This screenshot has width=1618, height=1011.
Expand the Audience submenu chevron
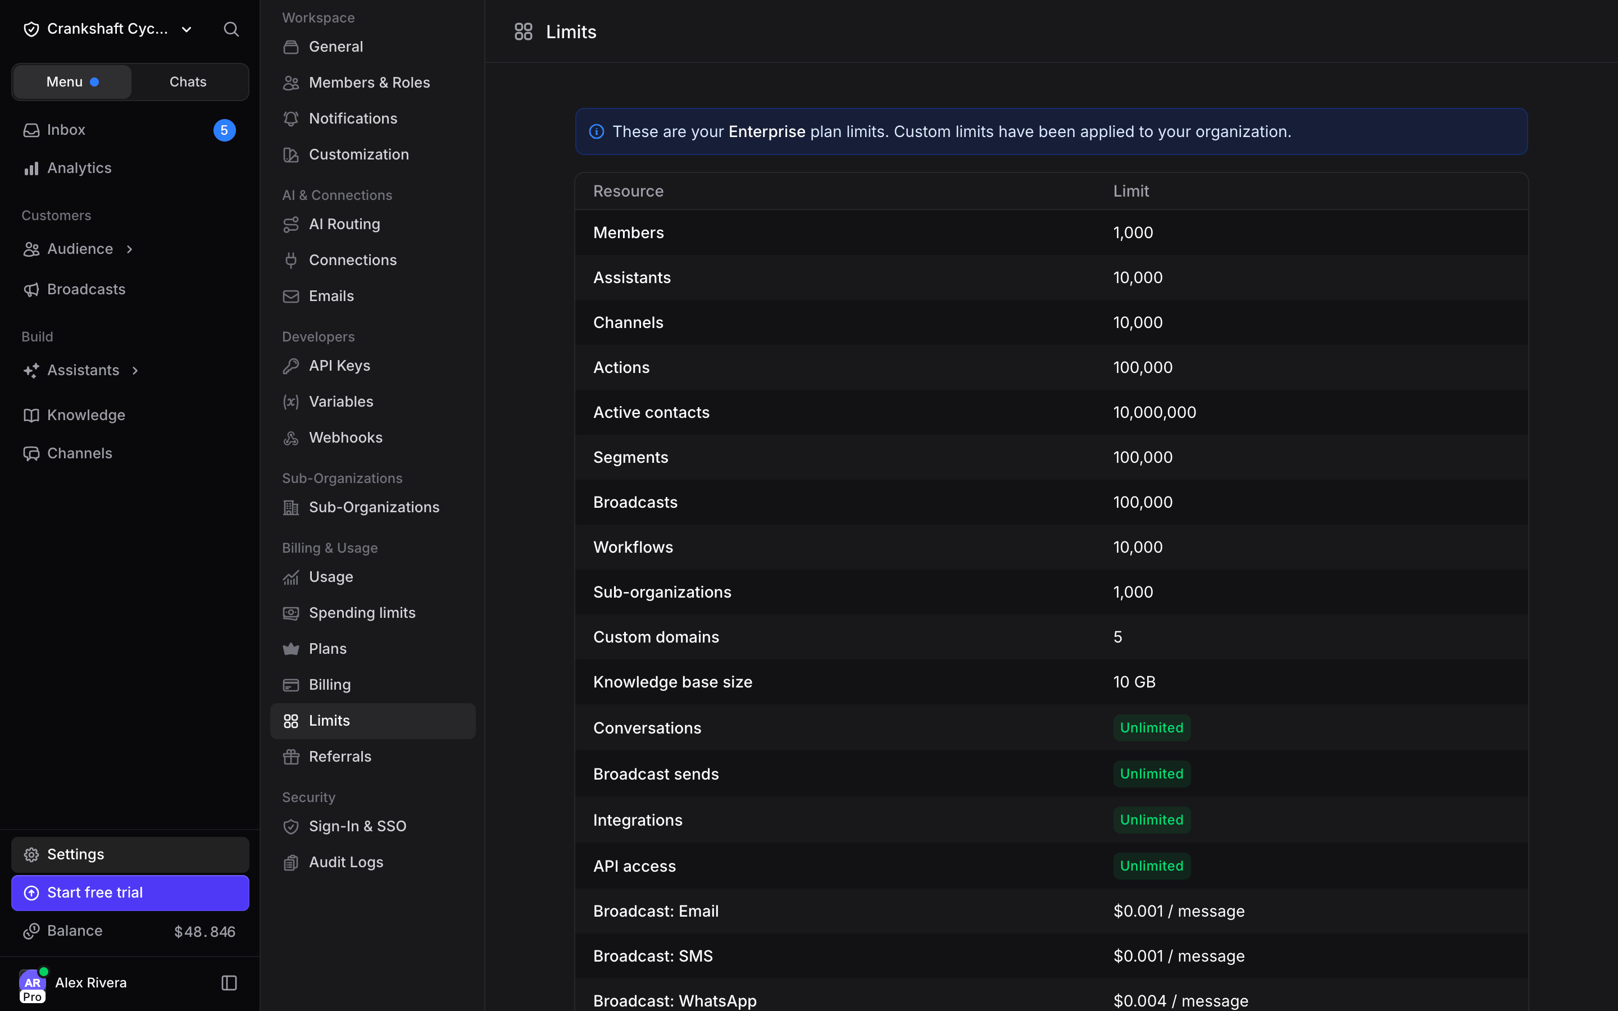coord(129,249)
